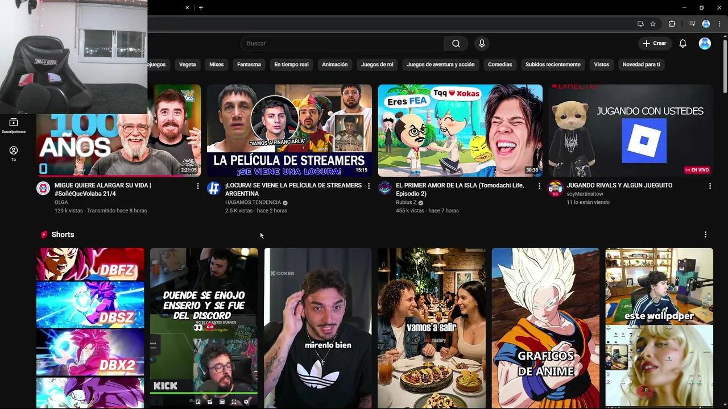Open the mirenlo bien short
Viewport: 728px width, 409px height.
[x=318, y=328]
